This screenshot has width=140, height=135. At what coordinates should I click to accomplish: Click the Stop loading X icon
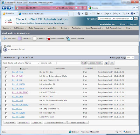click(x=85, y=8)
